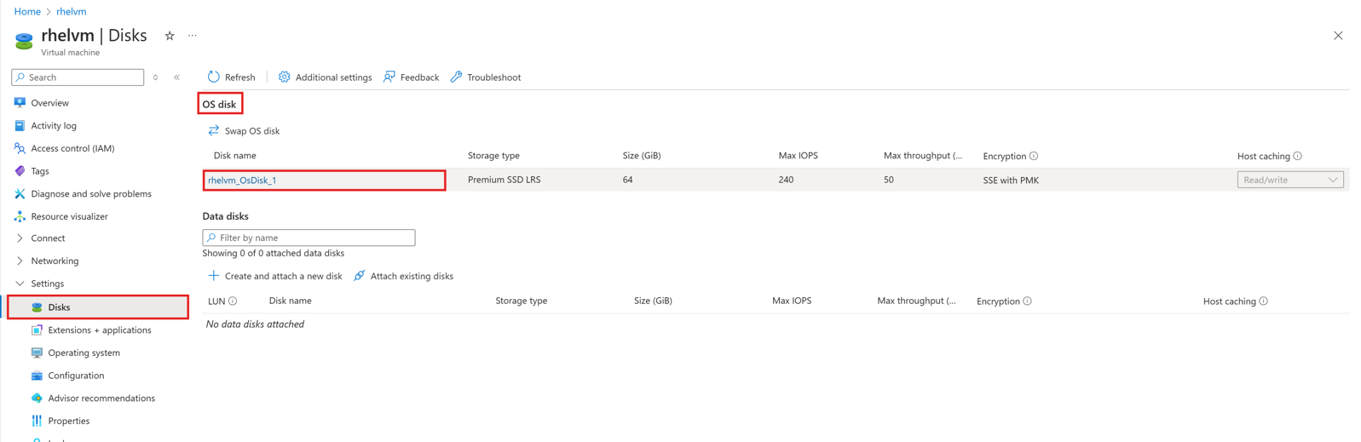Screen dimensions: 1361x442
Task: Click the Host caching info icon
Action: pyautogui.click(x=1297, y=156)
